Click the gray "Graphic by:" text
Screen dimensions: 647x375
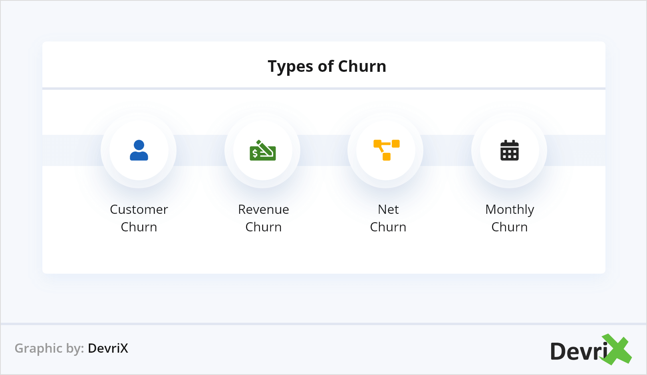click(x=49, y=348)
